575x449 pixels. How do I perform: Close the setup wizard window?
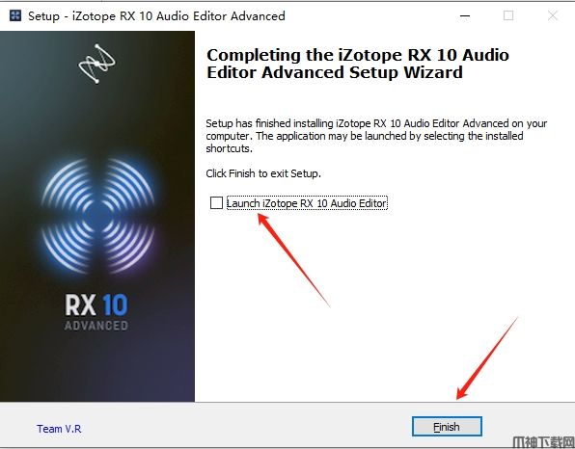coord(553,15)
